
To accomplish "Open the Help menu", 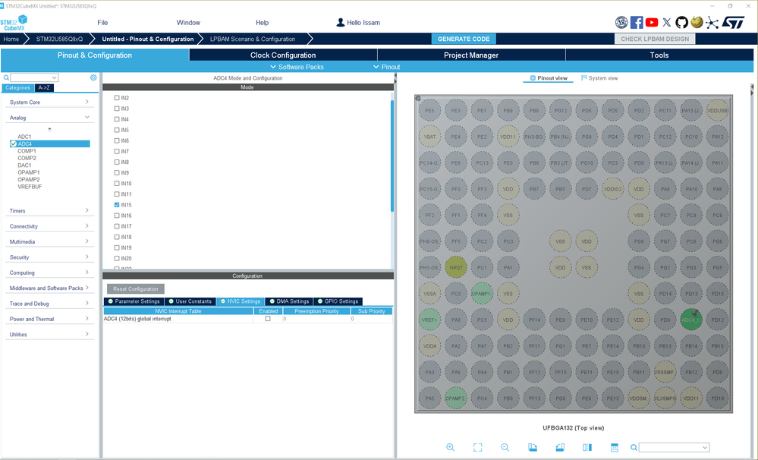I will point(262,23).
